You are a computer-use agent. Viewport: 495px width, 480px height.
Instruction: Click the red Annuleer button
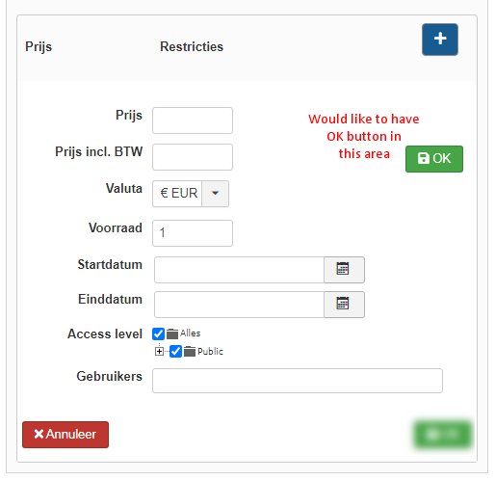[x=65, y=435]
